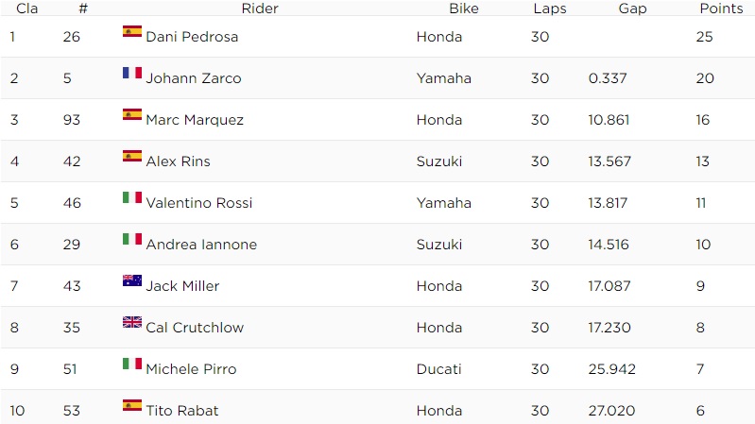Click Marc Marquez's 10.861 gap value
Viewport: 755px width, 424px height.
tap(609, 120)
